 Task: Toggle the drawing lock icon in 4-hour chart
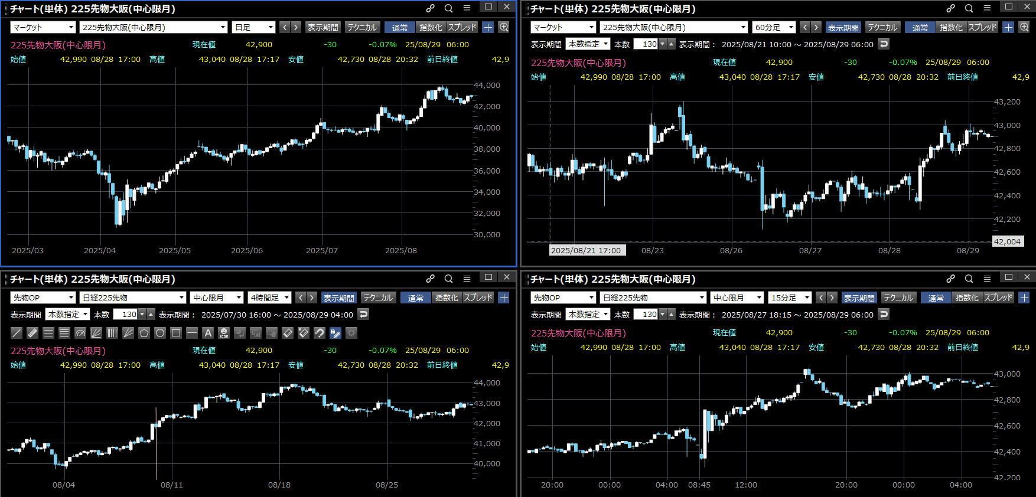pyautogui.click(x=335, y=333)
